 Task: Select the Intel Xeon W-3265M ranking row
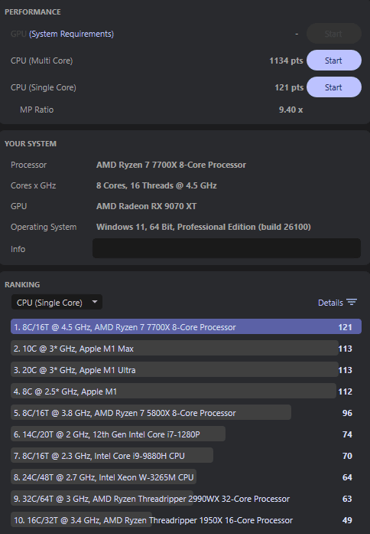click(x=186, y=477)
